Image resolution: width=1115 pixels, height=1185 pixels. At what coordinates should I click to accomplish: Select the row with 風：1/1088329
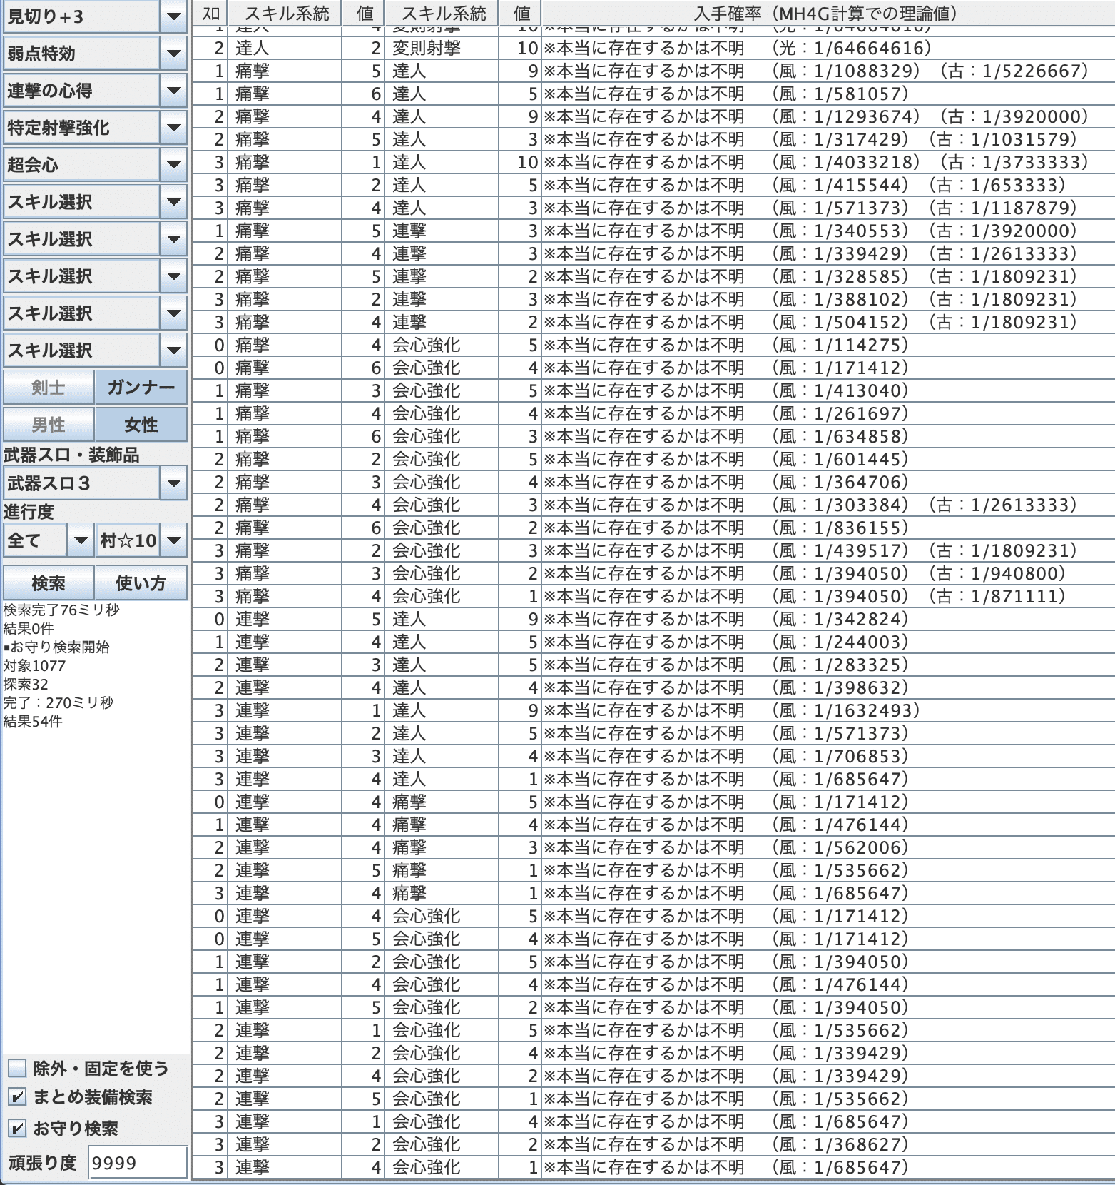[x=653, y=71]
